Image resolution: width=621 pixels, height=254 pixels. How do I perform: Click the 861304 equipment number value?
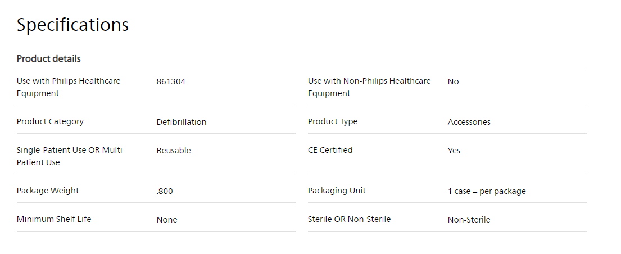point(171,81)
